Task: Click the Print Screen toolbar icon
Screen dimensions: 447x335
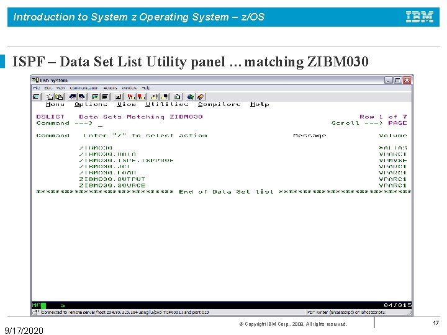Action: [x=37, y=97]
